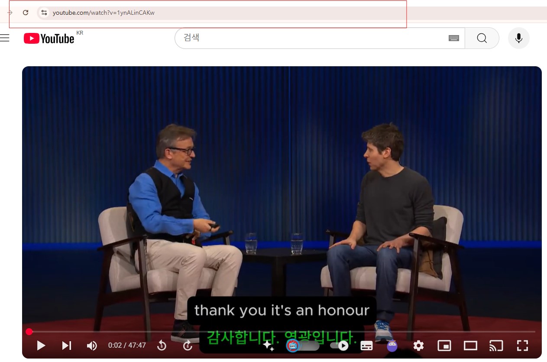Rewind five seconds with the replay icon
The height and width of the screenshot is (362, 547).
click(x=162, y=346)
